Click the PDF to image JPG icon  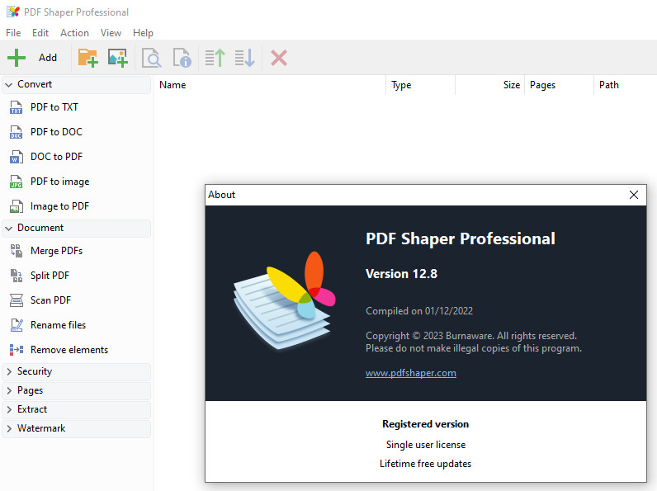coord(16,182)
